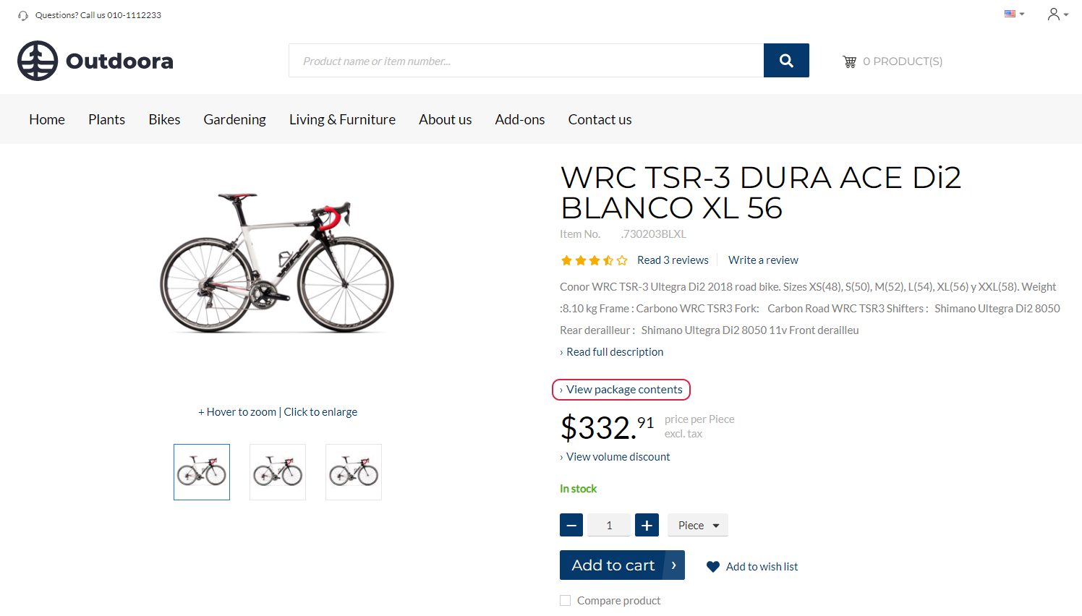Click Read 3 reviews link
Image resolution: width=1082 pixels, height=616 pixels.
673,260
